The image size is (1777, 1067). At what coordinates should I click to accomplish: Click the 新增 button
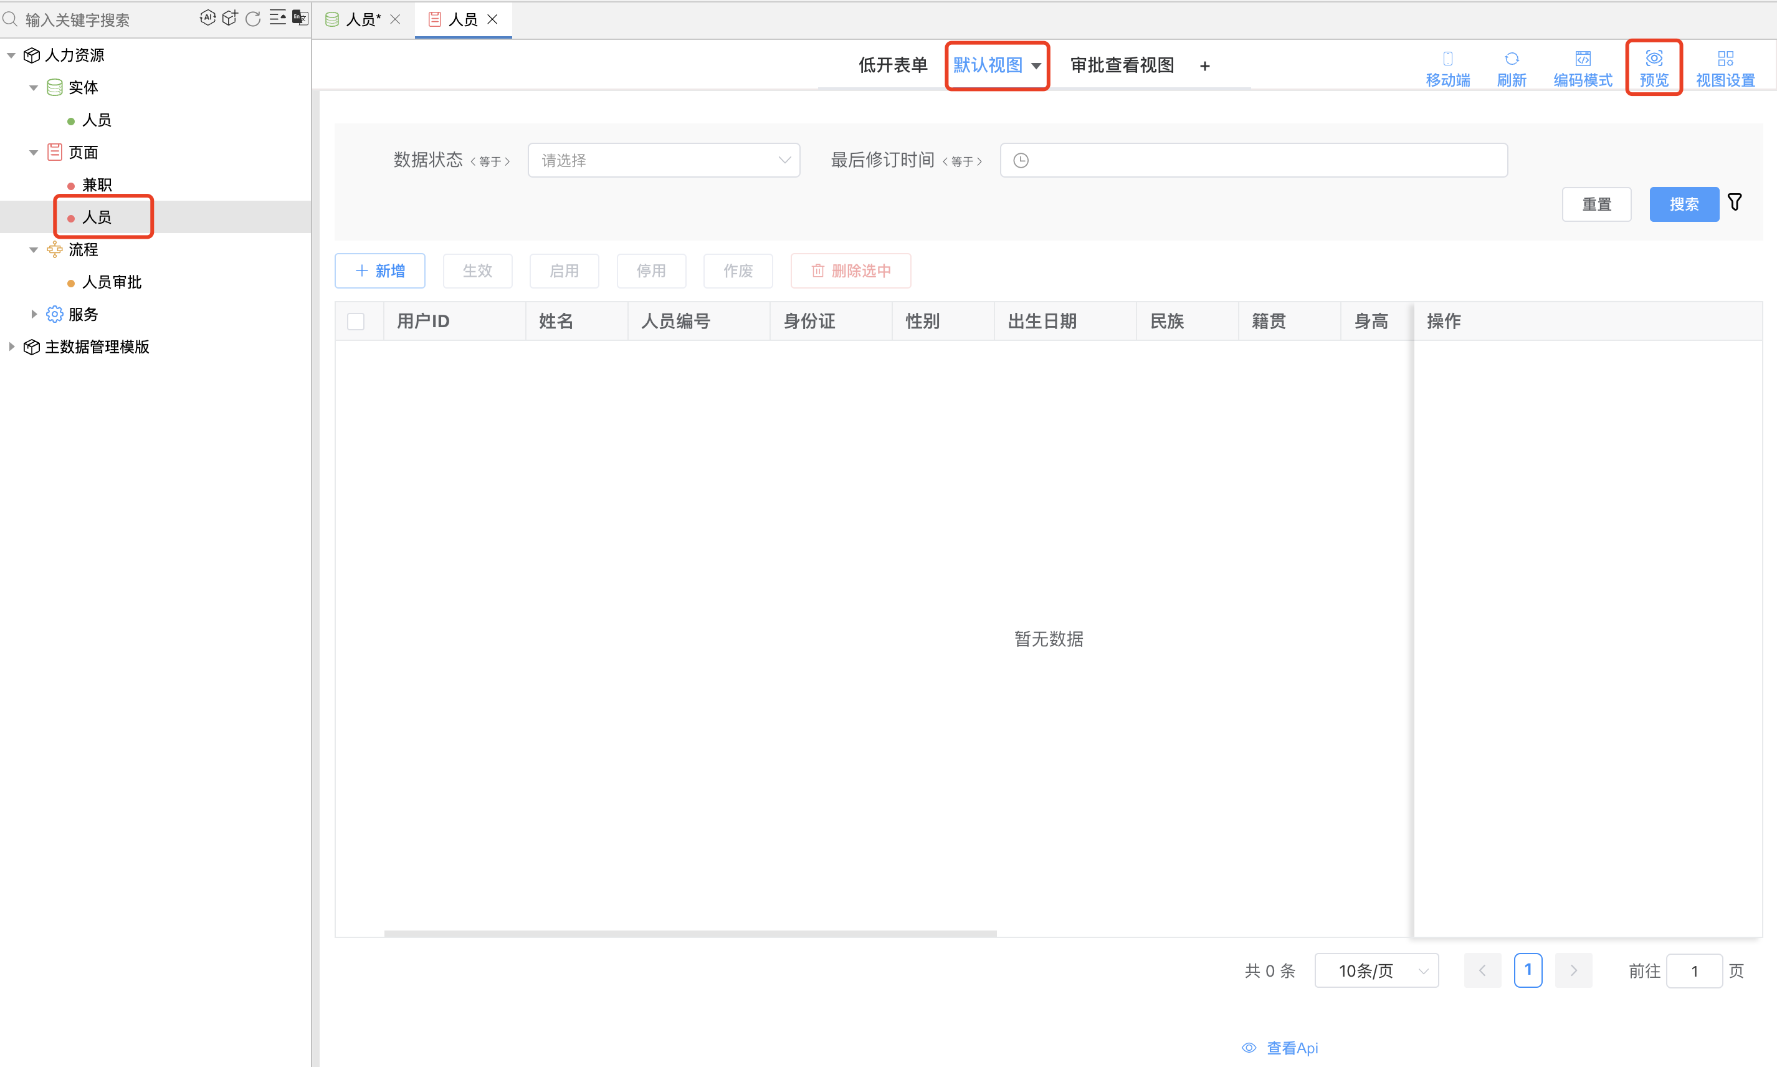point(379,269)
